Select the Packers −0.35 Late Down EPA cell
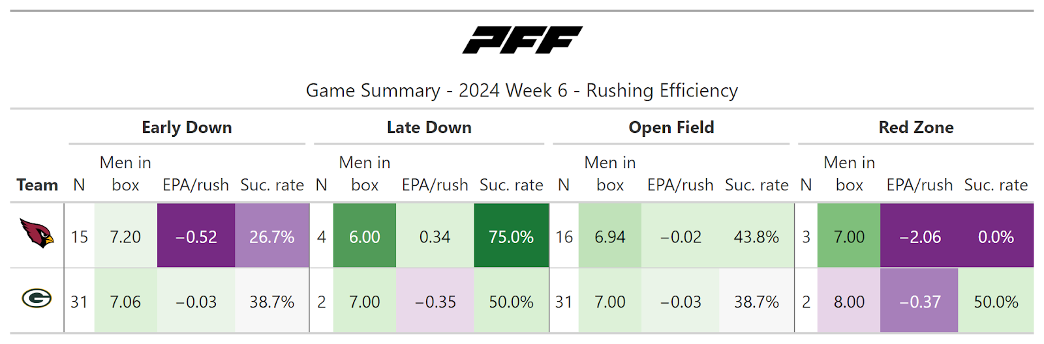Screen dimensions: 1044x344 click(x=435, y=302)
